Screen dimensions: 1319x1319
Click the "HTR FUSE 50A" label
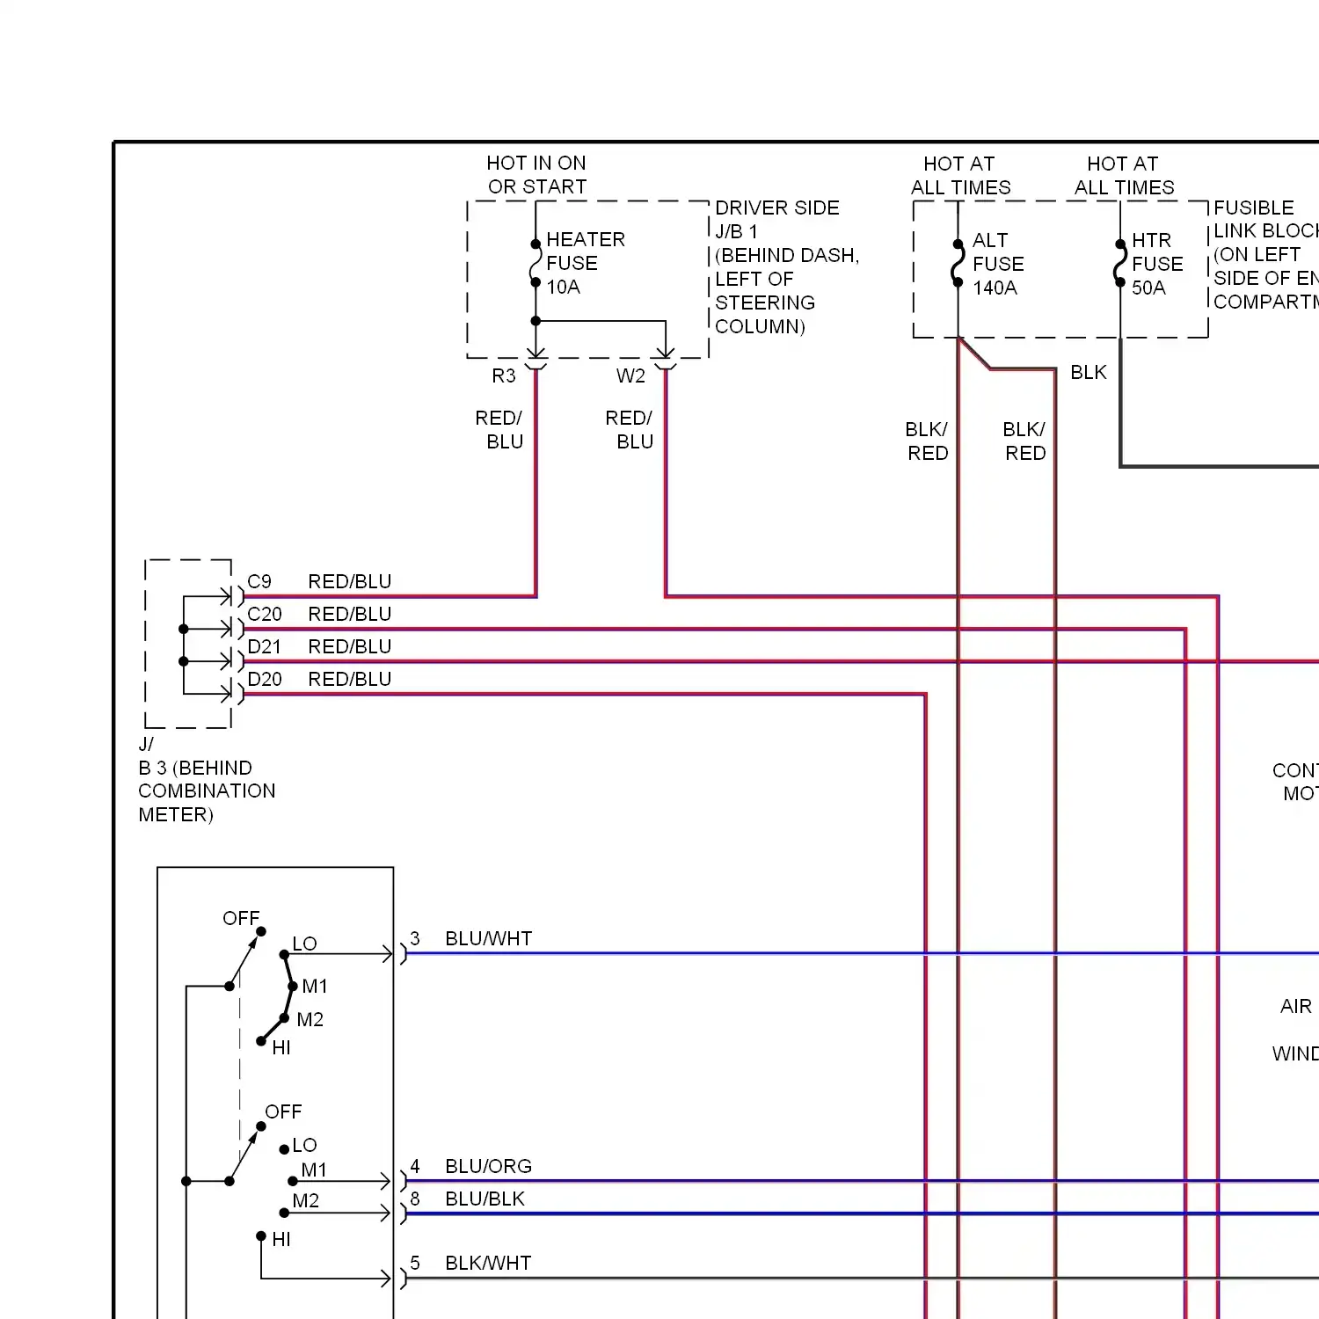pyautogui.click(x=1157, y=264)
